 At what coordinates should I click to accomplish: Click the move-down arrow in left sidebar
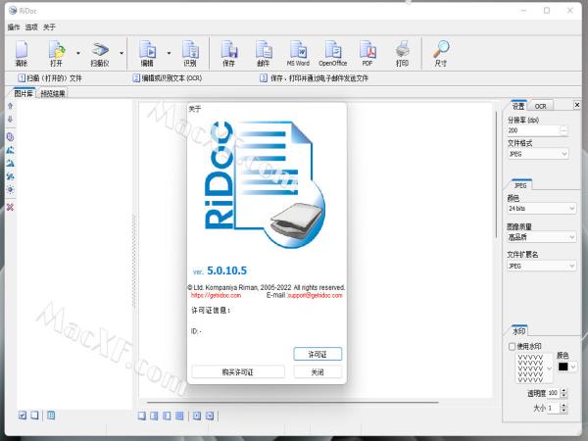(x=10, y=120)
